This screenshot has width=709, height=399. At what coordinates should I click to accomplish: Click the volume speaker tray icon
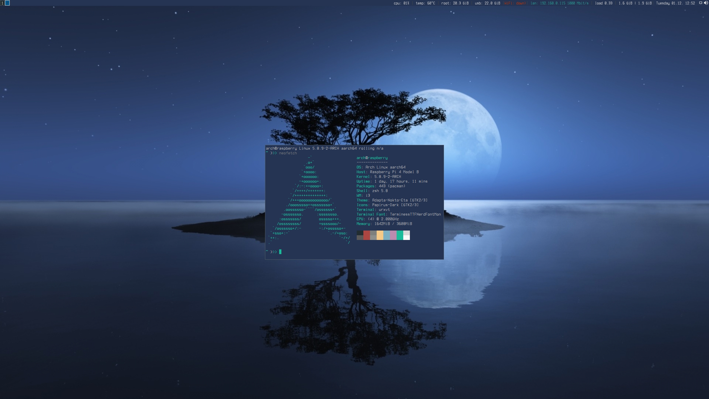pos(706,3)
